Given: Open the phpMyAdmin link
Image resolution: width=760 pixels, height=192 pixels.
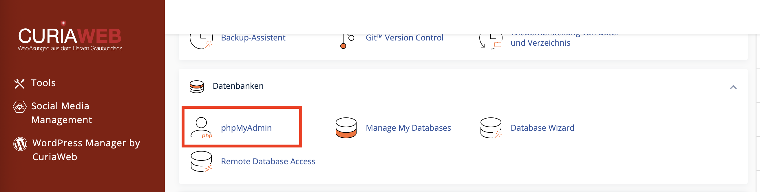Looking at the screenshot, I should point(246,128).
